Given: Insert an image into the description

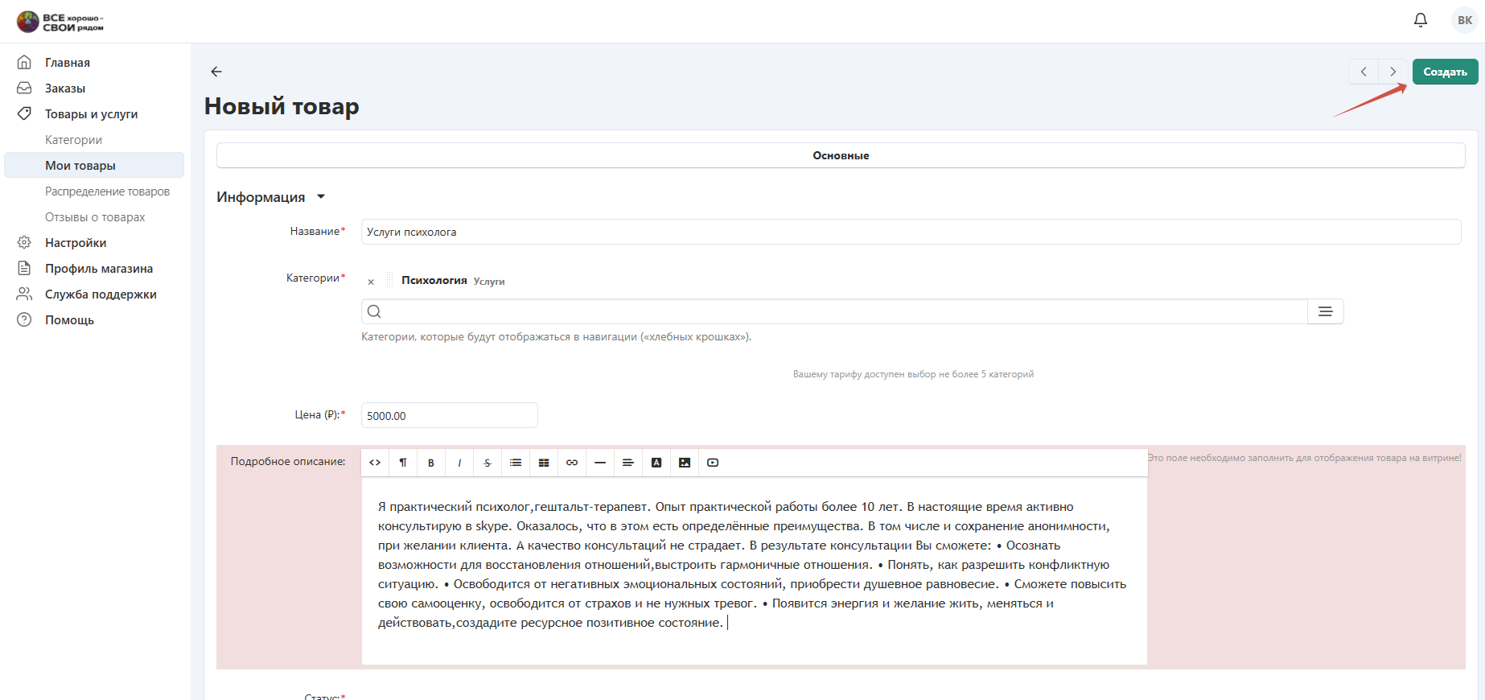Looking at the screenshot, I should [685, 463].
